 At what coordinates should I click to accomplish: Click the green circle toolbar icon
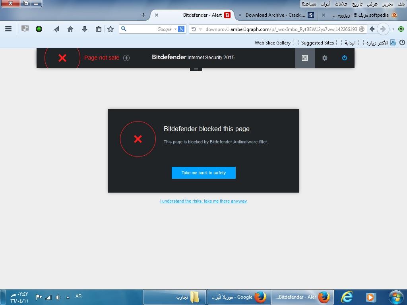pyautogui.click(x=39, y=29)
